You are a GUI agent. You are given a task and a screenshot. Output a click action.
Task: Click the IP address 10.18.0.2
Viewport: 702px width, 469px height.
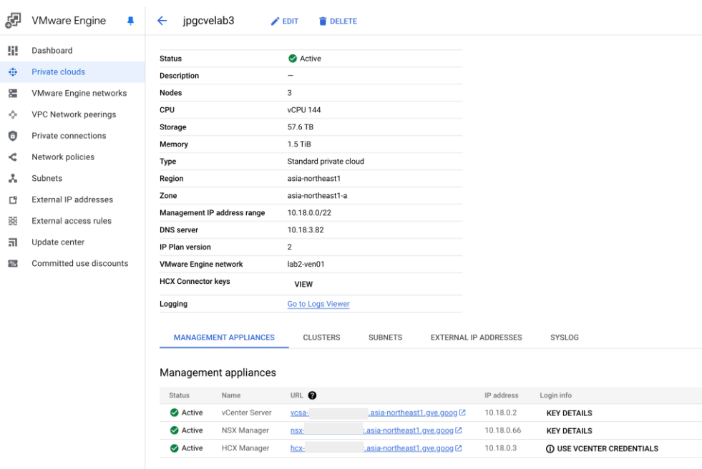pyautogui.click(x=500, y=413)
